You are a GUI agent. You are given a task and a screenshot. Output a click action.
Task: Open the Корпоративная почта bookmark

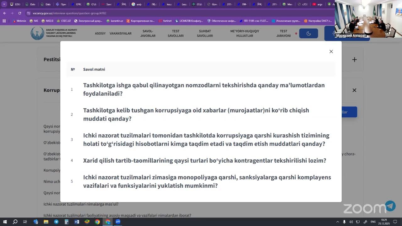[x=140, y=21]
